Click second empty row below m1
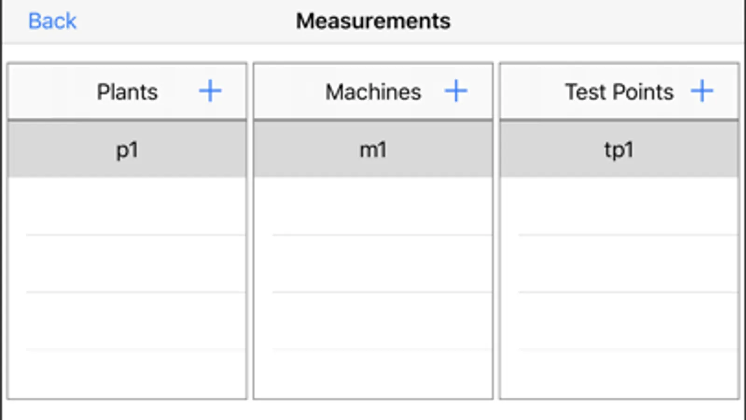The height and width of the screenshot is (420, 746). point(373,264)
